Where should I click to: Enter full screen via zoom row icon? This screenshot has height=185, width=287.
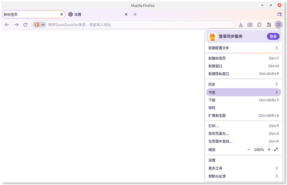276,150
